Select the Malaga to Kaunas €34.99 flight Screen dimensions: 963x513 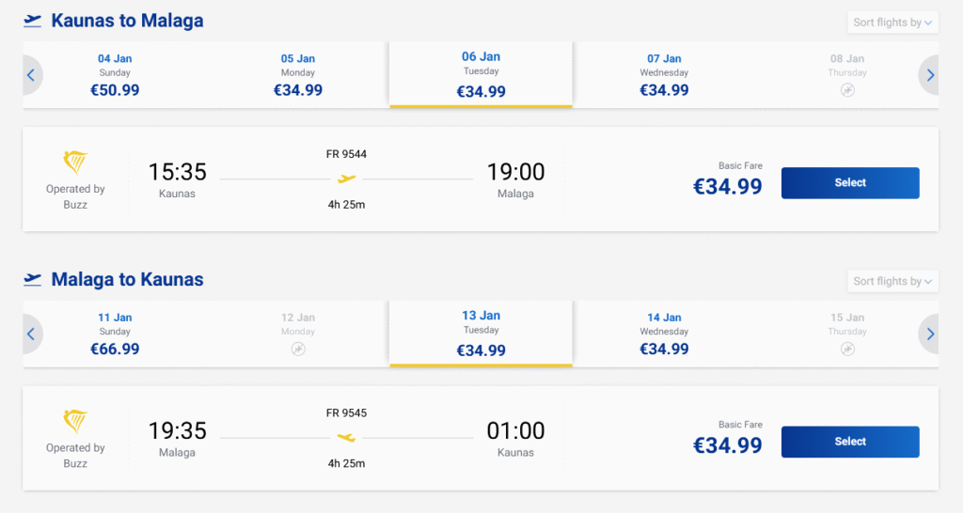pos(849,442)
